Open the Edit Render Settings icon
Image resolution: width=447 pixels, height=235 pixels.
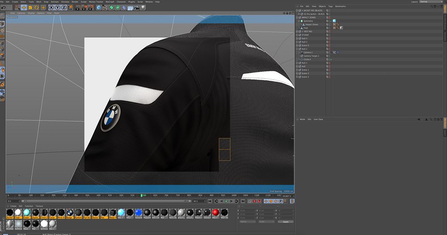click(x=91, y=8)
